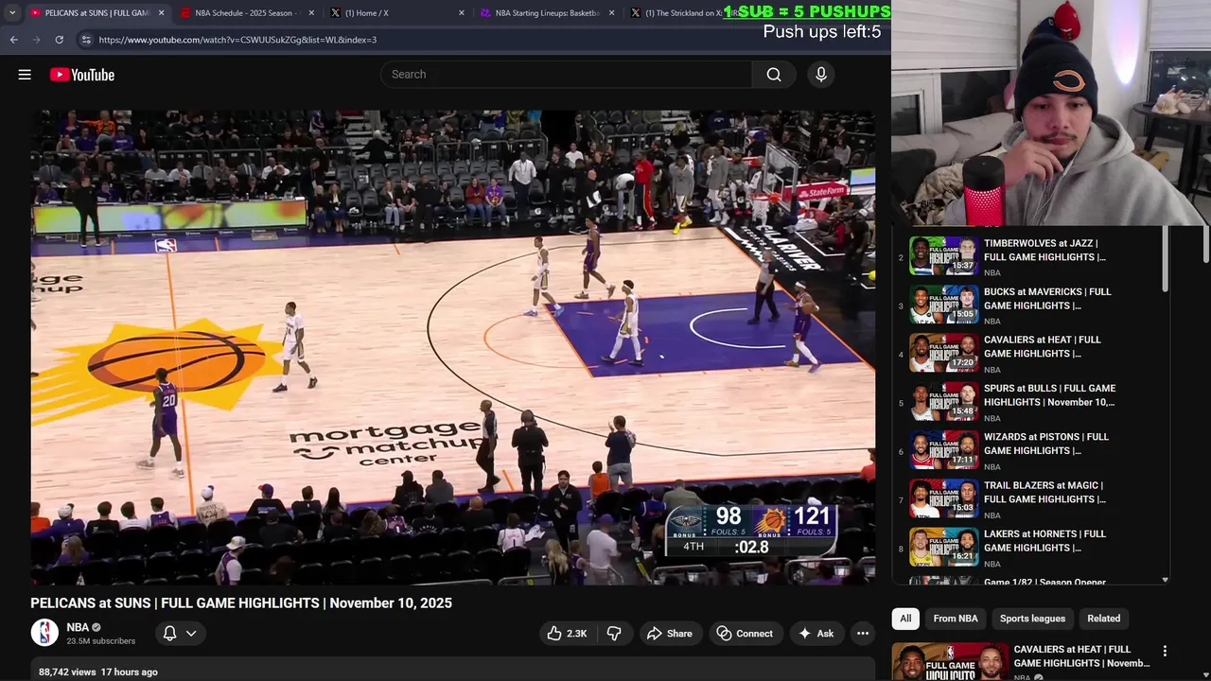Click the search magnifier button

point(774,75)
